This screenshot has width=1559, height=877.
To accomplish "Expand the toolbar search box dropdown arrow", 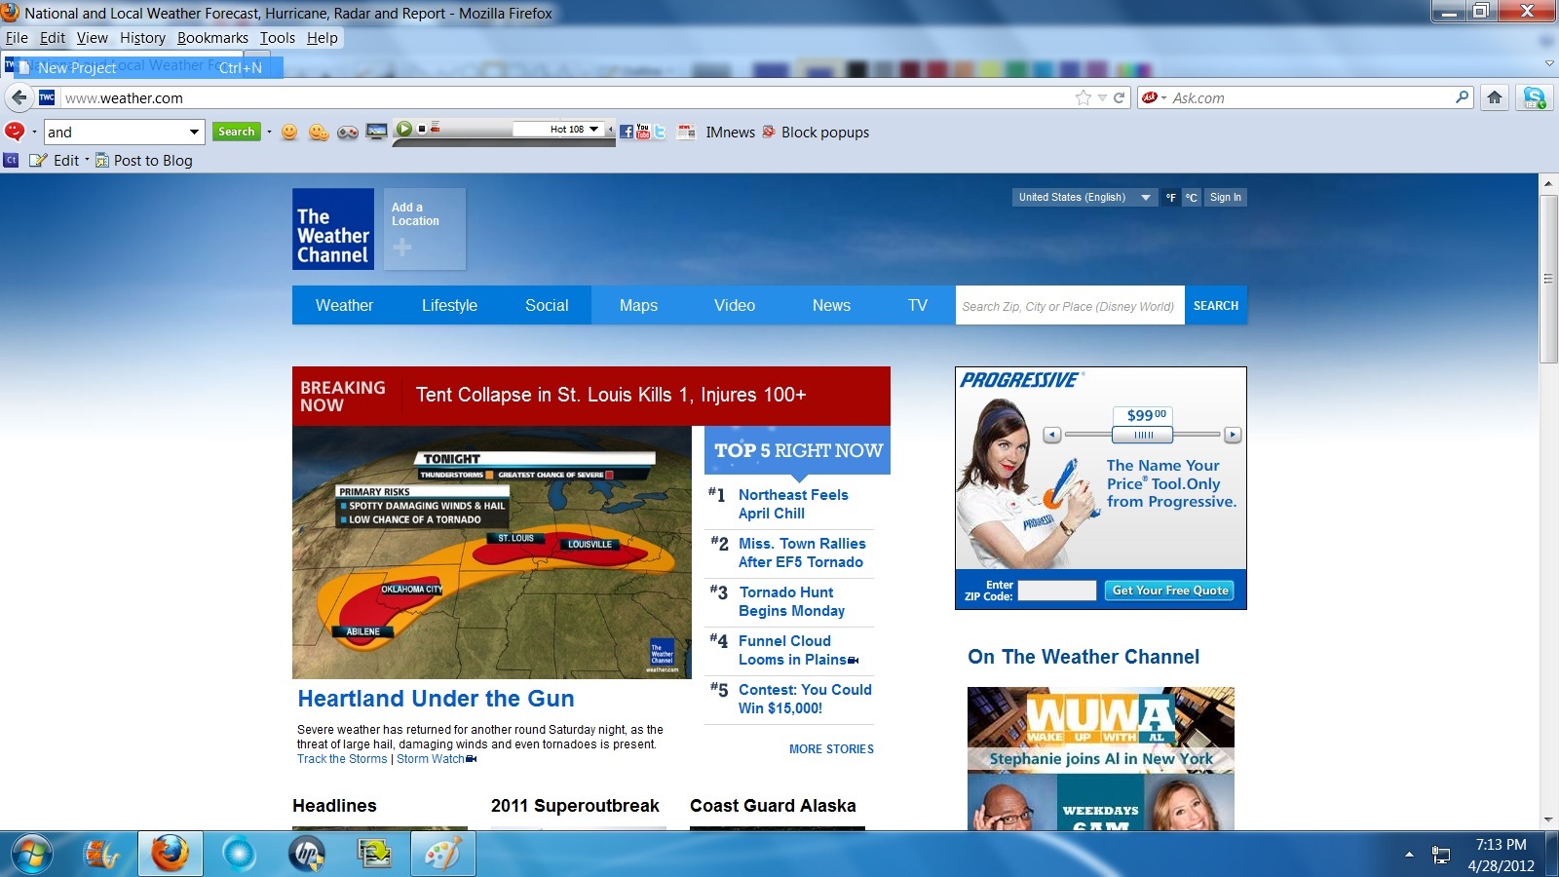I will point(194,133).
